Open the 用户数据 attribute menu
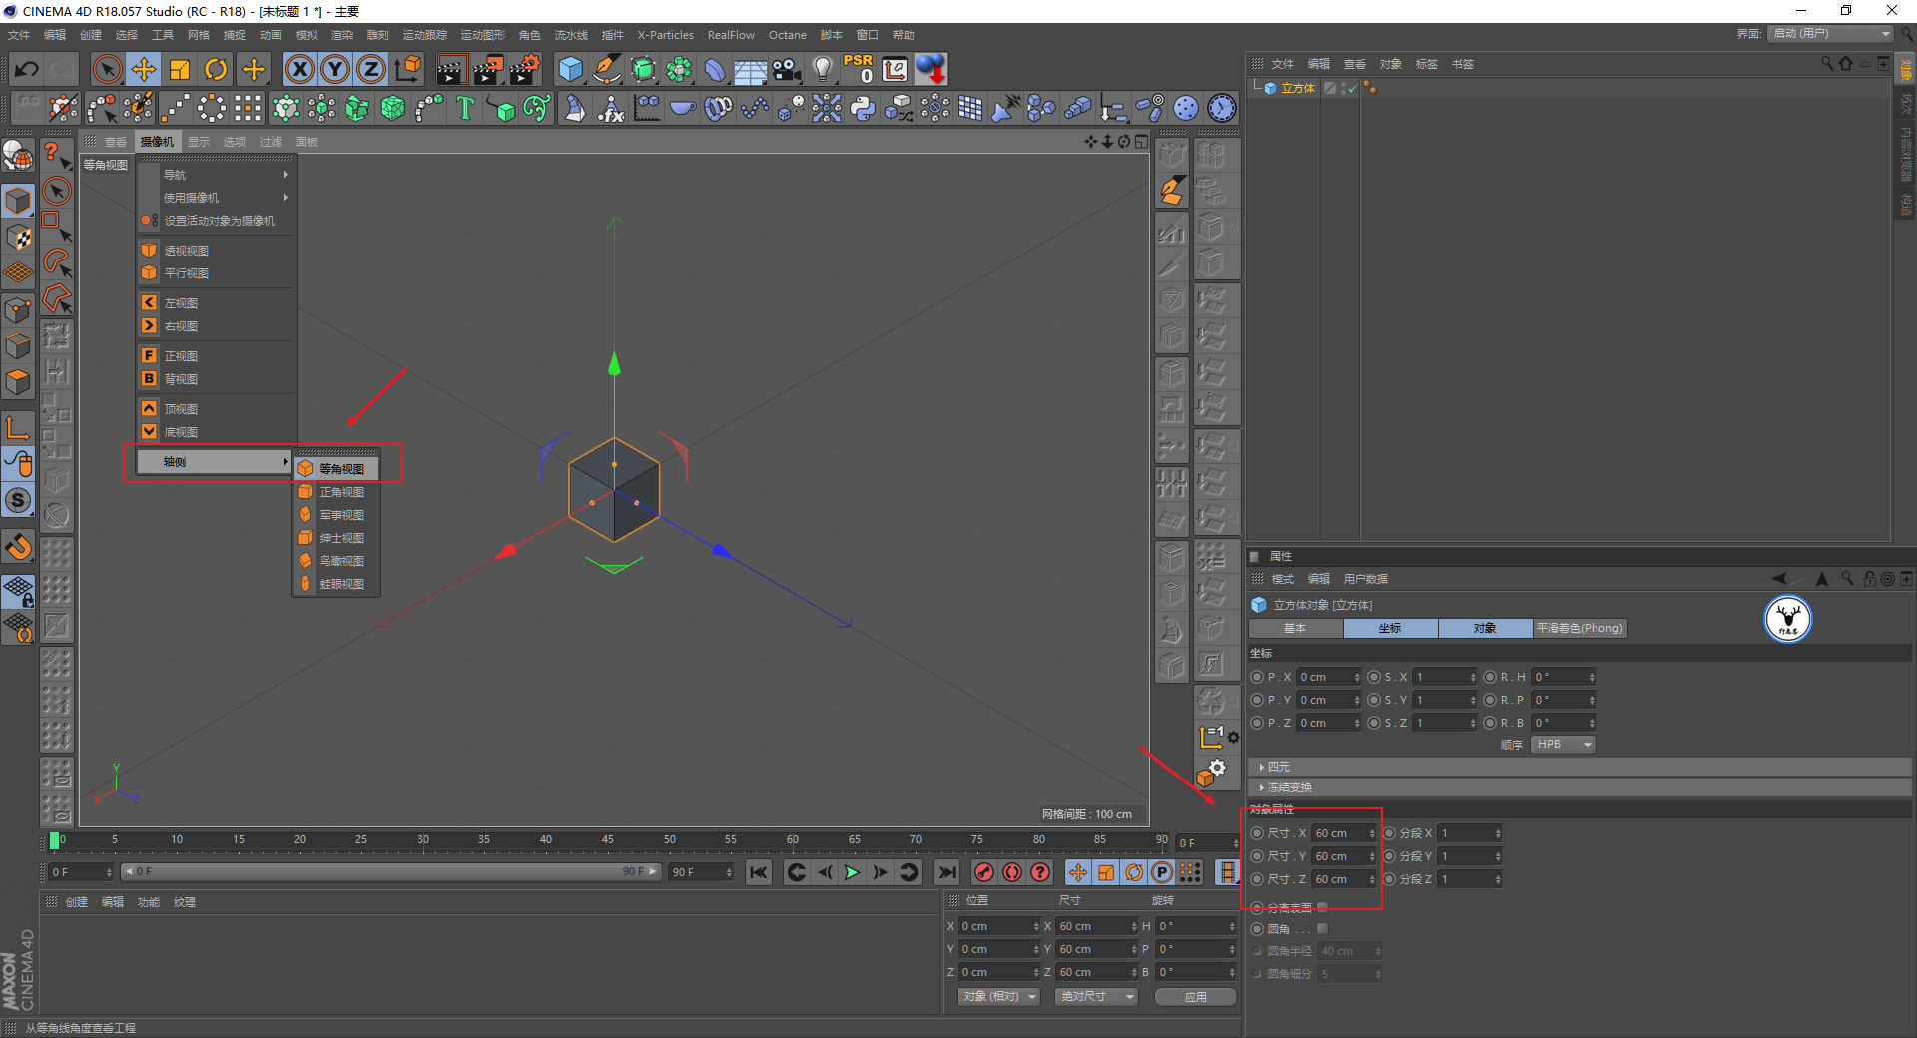The image size is (1917, 1038). (x=1365, y=579)
